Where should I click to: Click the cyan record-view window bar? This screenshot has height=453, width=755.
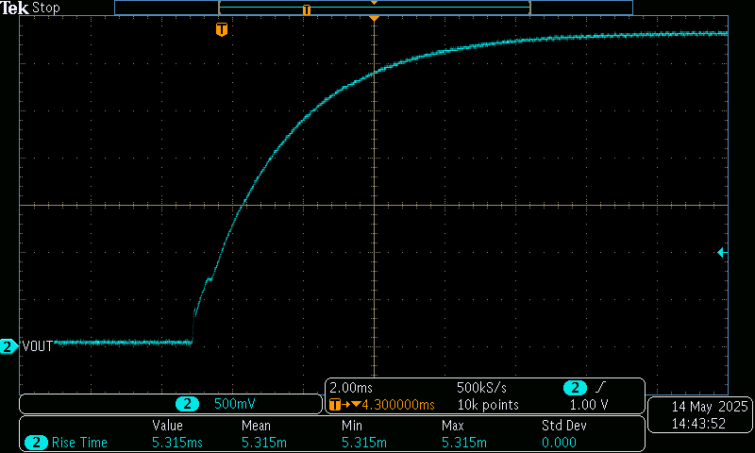375,8
